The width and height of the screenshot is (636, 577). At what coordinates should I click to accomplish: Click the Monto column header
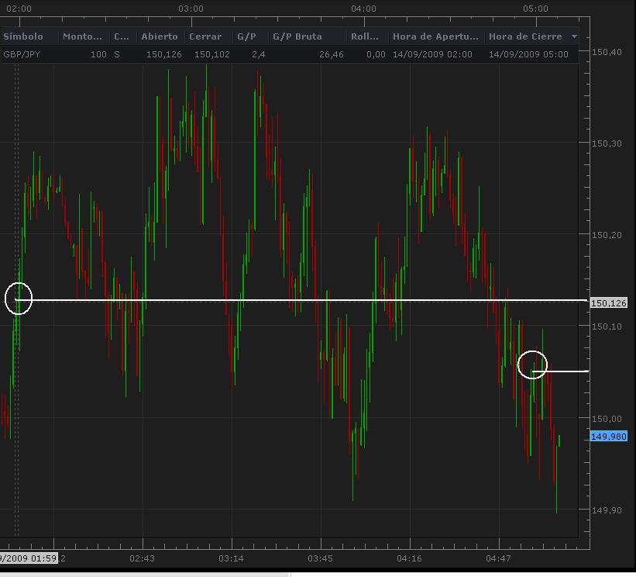(81, 36)
